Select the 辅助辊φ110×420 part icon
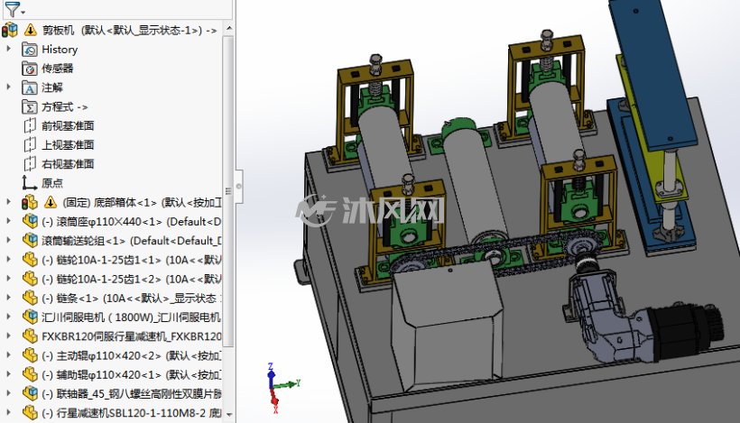 point(30,375)
